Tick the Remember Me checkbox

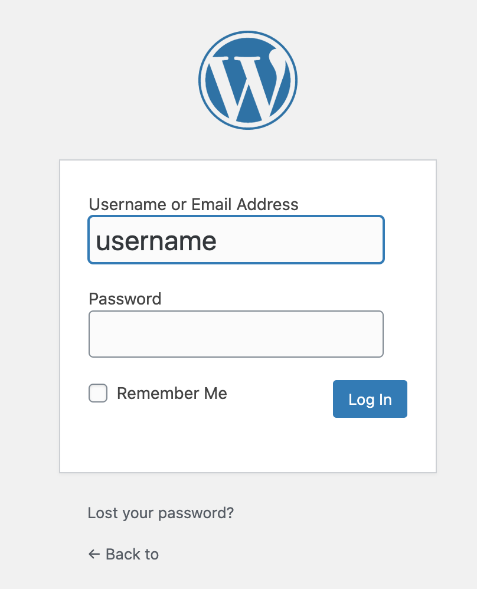(98, 393)
